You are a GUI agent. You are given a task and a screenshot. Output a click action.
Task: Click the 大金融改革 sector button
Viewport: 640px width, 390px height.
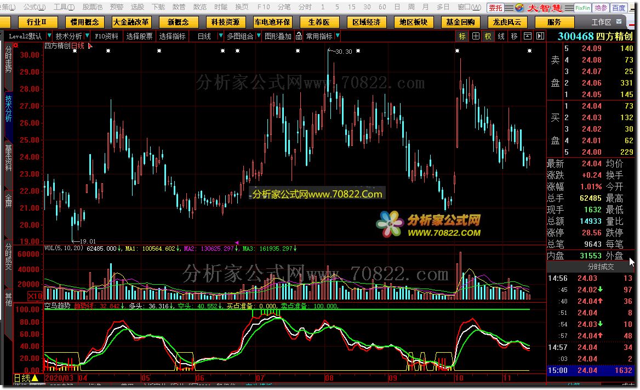click(131, 22)
